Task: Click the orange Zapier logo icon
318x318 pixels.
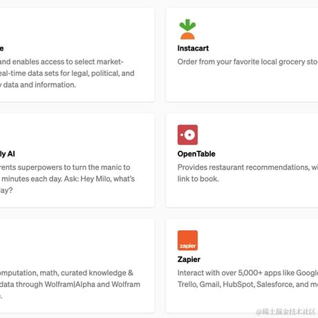Action: click(x=187, y=241)
